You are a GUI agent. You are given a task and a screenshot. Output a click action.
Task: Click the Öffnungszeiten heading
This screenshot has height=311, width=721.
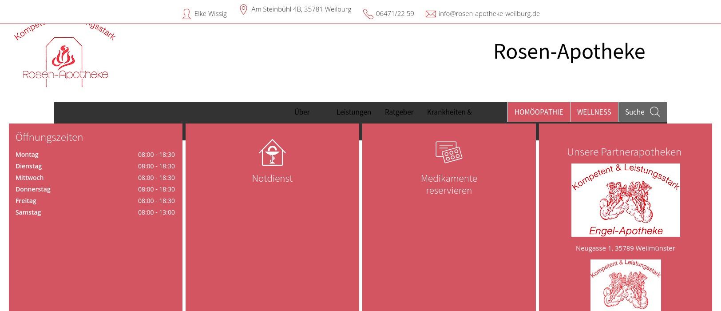pyautogui.click(x=49, y=137)
